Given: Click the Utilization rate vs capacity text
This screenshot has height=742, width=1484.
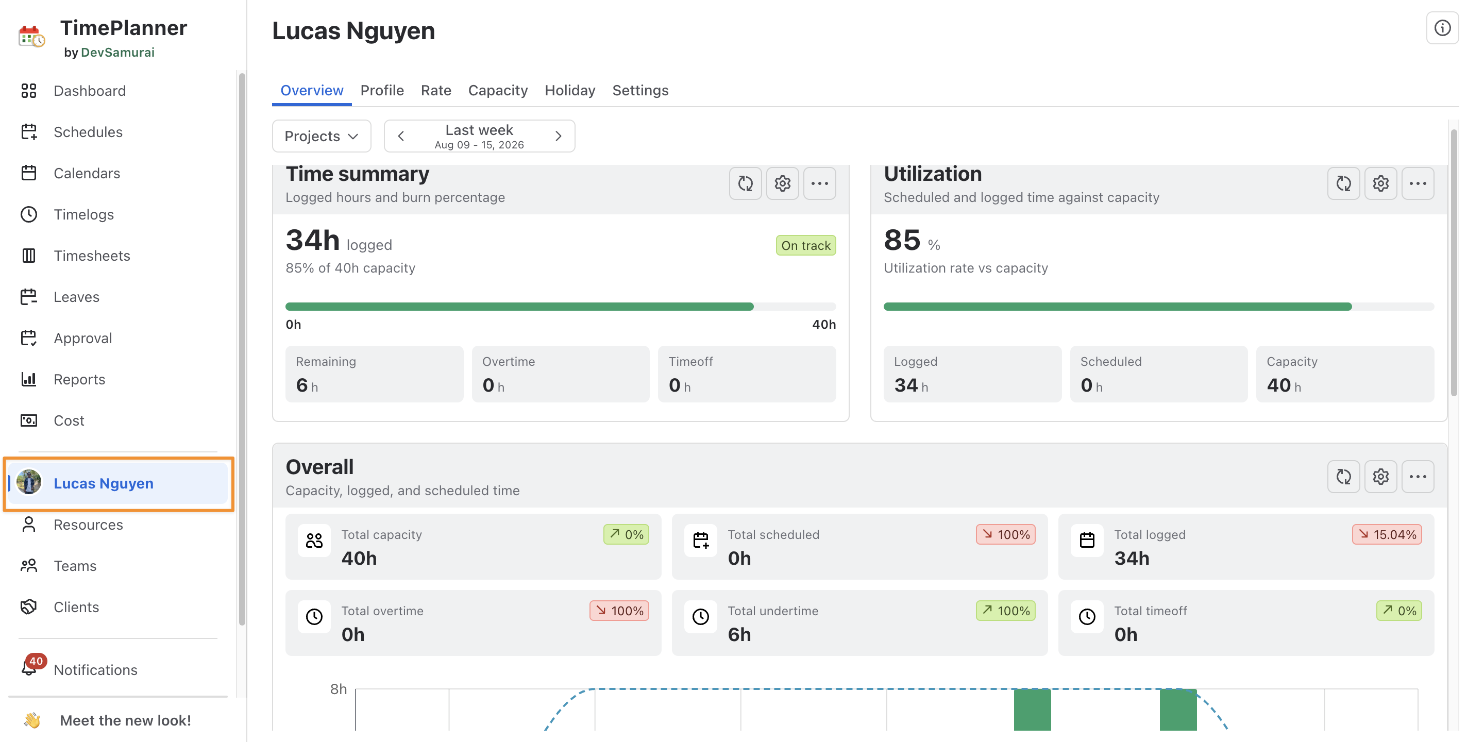Looking at the screenshot, I should point(966,268).
